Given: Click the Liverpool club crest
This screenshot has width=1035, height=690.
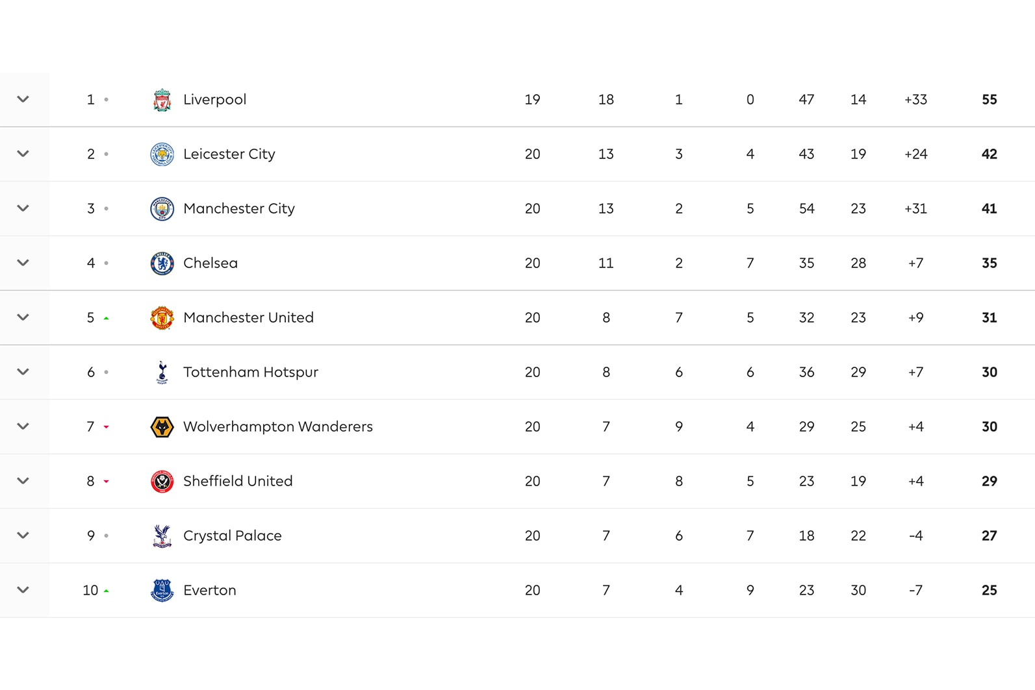Looking at the screenshot, I should click(x=162, y=100).
